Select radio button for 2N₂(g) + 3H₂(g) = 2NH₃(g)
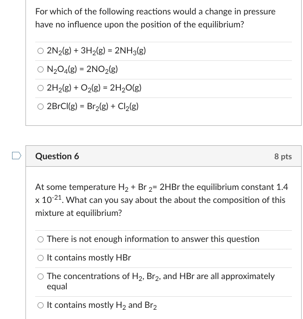The height and width of the screenshot is (319, 303). tap(40, 51)
